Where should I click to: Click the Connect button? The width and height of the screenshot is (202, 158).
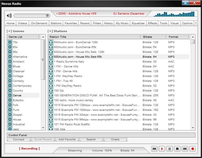tap(19, 140)
